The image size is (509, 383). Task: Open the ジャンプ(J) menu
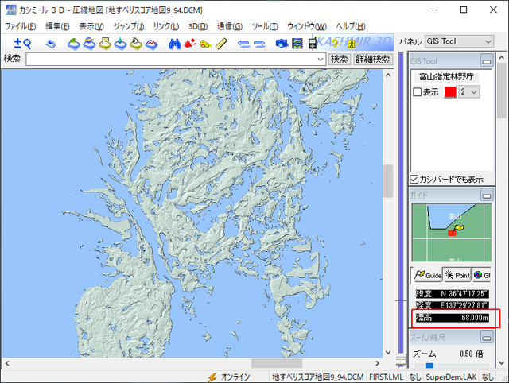coord(129,26)
